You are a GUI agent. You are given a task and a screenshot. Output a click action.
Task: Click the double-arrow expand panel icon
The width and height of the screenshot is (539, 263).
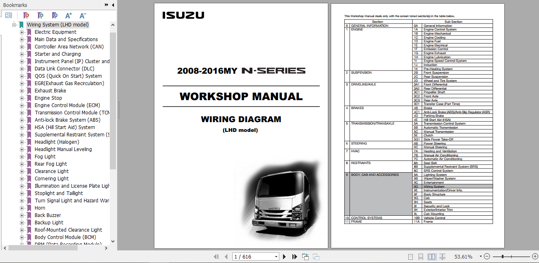[107, 5]
